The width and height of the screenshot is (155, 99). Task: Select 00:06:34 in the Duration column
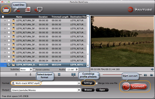pyautogui.click(x=43, y=61)
